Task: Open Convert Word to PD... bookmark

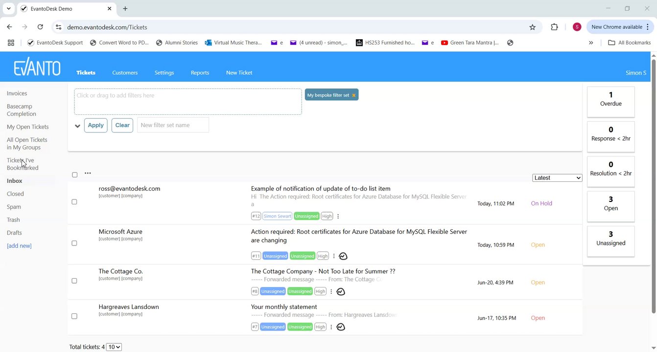Action: [119, 43]
